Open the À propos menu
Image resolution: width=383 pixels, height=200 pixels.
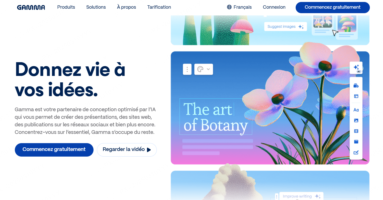(127, 7)
